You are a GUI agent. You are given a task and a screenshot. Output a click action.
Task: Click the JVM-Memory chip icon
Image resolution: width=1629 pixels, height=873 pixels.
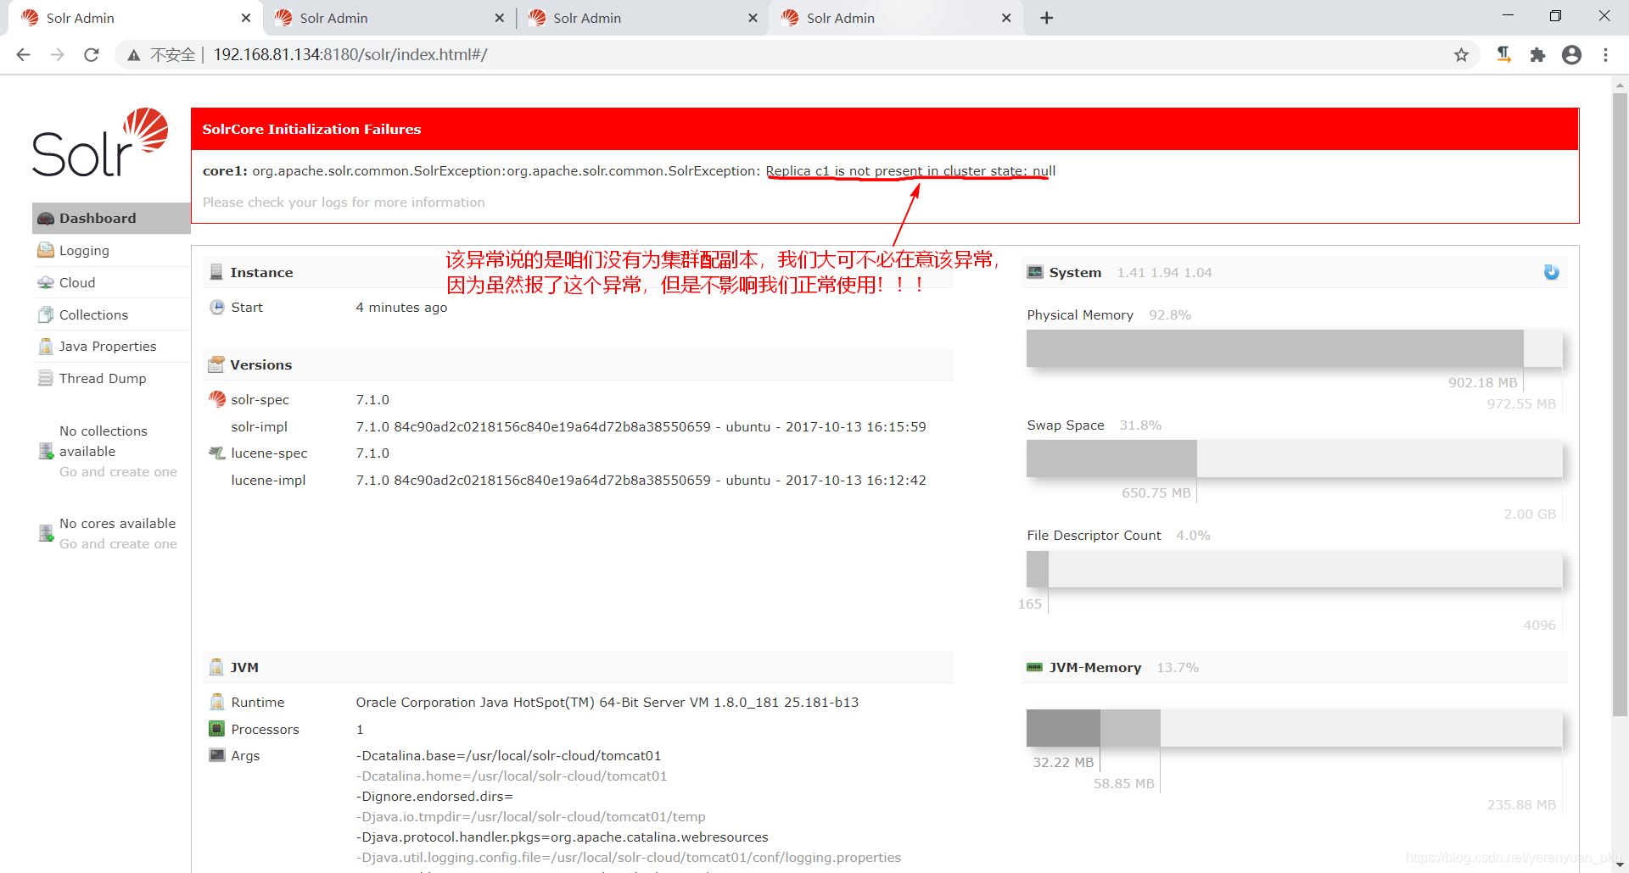(1034, 667)
